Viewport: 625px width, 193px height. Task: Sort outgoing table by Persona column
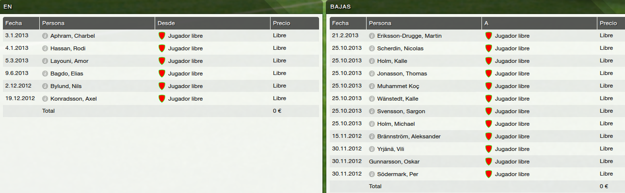[424, 23]
